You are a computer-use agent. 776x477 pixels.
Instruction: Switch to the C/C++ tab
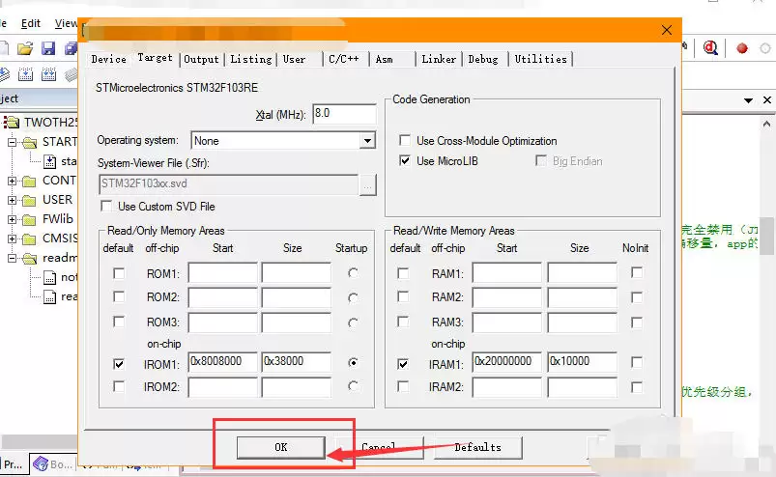344,59
